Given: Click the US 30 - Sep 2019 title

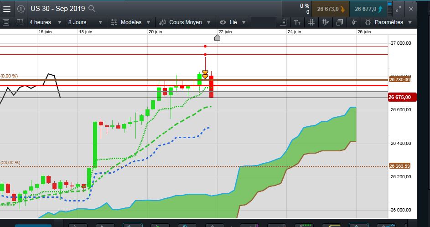Looking at the screenshot, I should [57, 9].
